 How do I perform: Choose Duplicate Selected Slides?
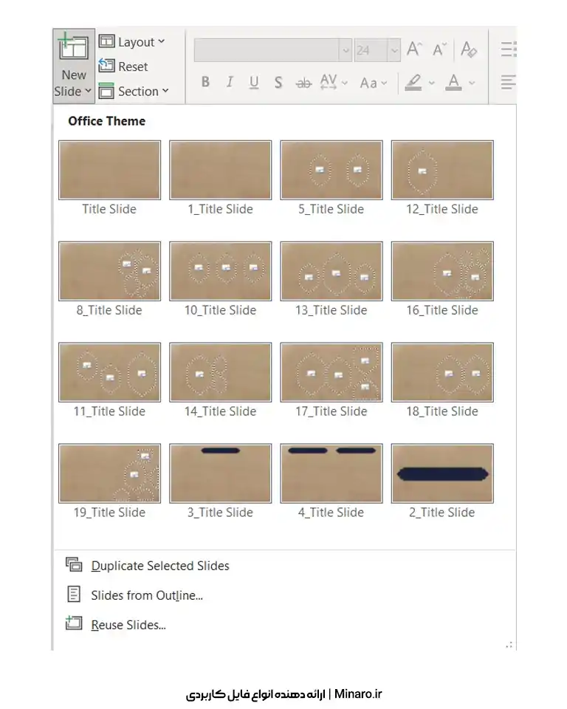tap(159, 566)
